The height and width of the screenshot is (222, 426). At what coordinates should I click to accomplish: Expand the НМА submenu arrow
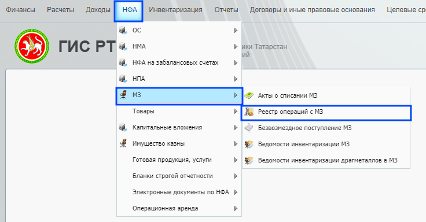236,47
